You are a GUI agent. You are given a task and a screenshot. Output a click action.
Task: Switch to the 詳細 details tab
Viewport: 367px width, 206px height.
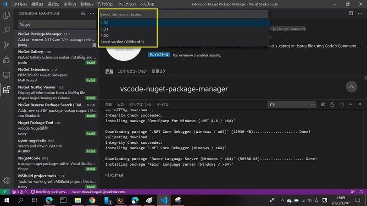109,71
